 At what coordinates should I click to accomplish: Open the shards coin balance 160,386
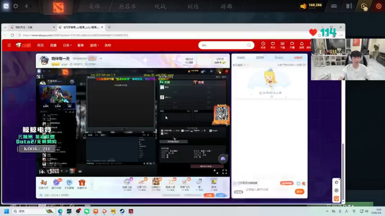tap(310, 6)
